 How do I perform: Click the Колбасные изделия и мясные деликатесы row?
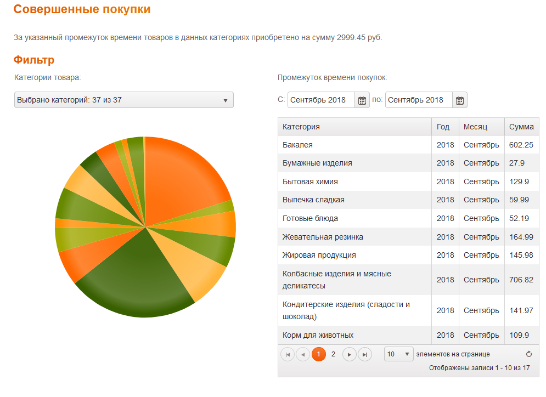408,280
